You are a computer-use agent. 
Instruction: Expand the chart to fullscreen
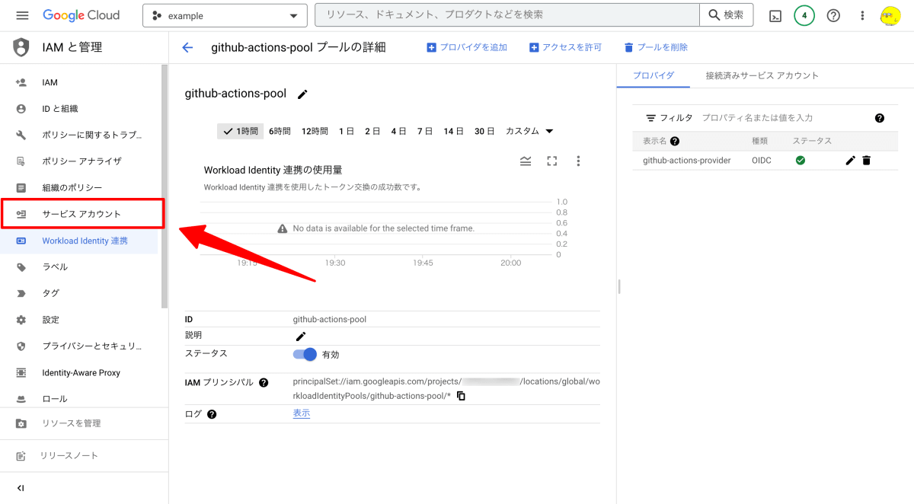[x=552, y=161]
